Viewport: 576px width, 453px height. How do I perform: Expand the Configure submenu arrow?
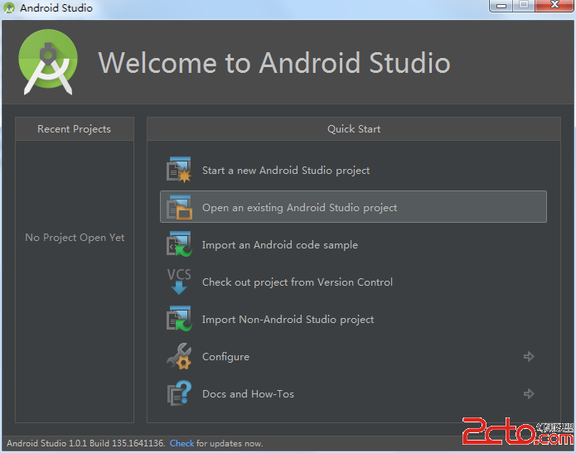coord(529,356)
